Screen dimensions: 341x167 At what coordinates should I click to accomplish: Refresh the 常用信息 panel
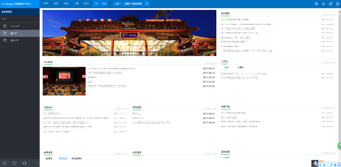(x=205, y=108)
